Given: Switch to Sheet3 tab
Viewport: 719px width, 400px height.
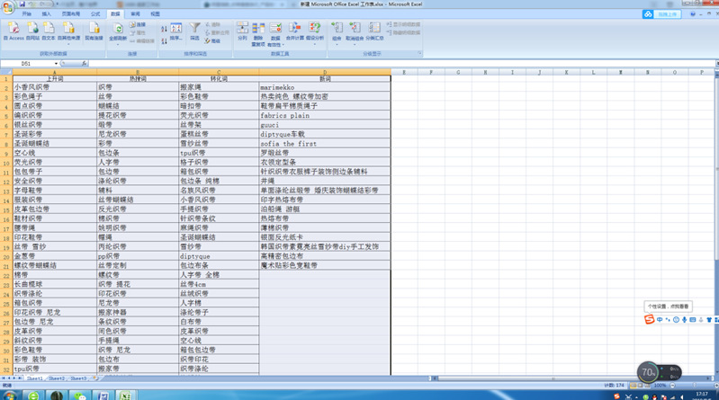Looking at the screenshot, I should (x=78, y=378).
